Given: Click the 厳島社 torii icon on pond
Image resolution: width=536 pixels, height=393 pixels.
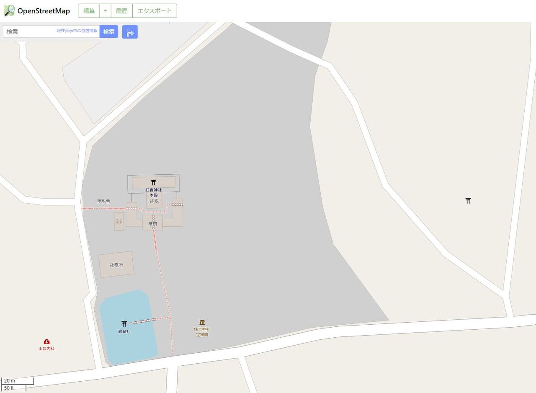Looking at the screenshot, I should coord(124,324).
